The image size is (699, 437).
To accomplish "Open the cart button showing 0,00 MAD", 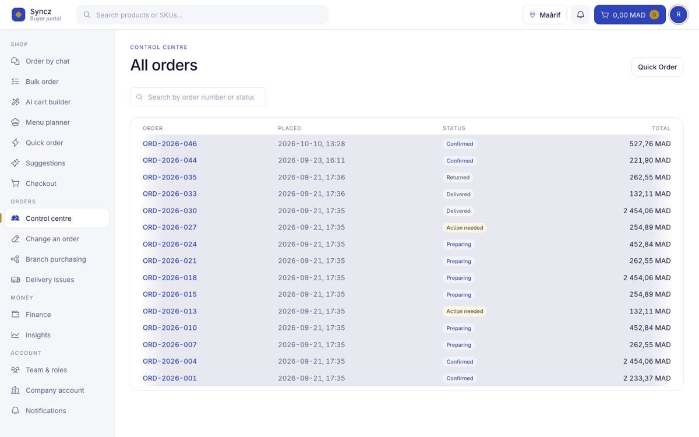I will [x=630, y=15].
